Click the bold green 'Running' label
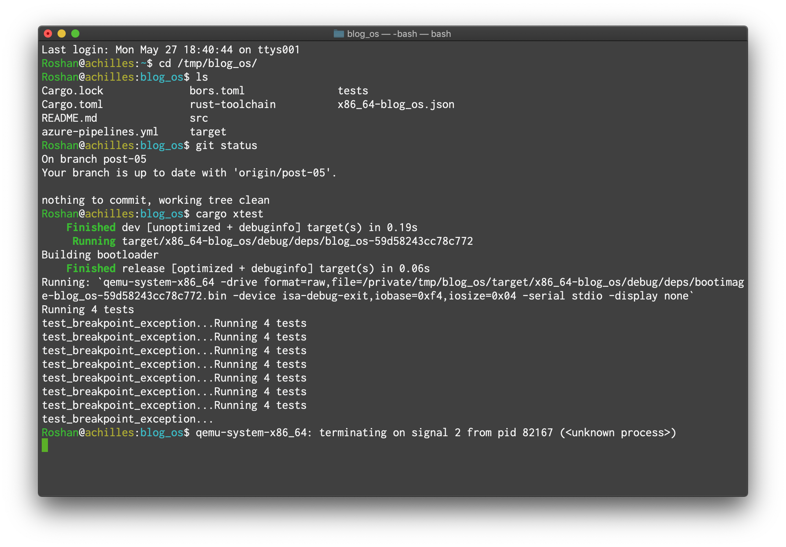 point(94,241)
